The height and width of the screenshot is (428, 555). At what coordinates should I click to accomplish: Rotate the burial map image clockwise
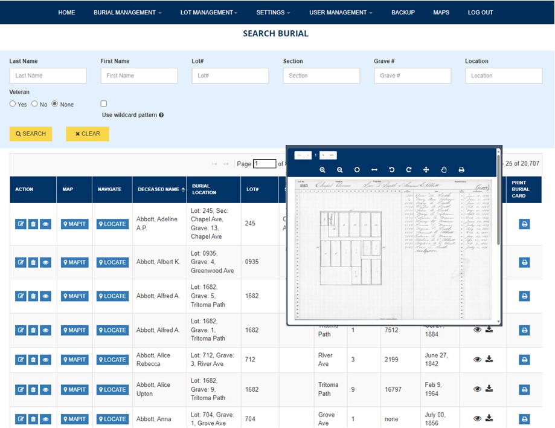[x=408, y=170]
